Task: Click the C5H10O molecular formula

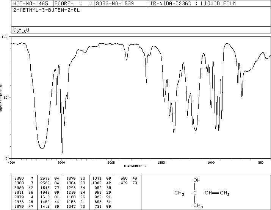Action: [21, 30]
